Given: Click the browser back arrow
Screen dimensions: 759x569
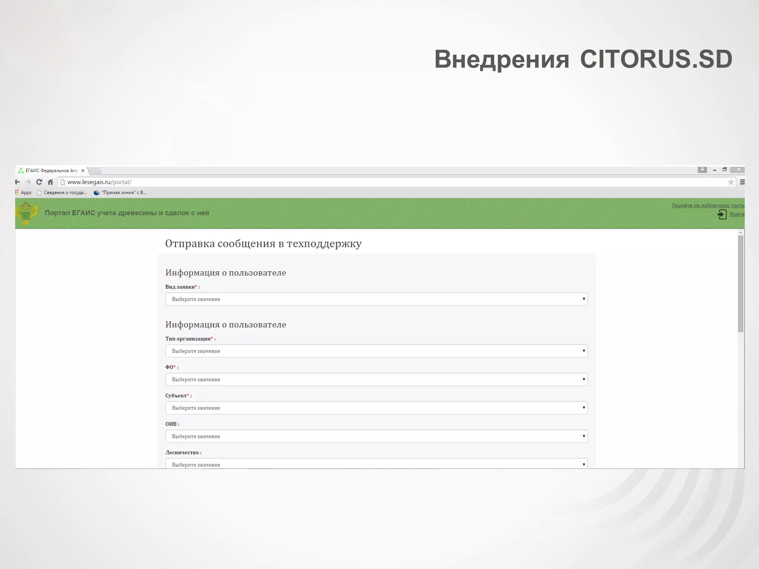Looking at the screenshot, I should click(17, 182).
